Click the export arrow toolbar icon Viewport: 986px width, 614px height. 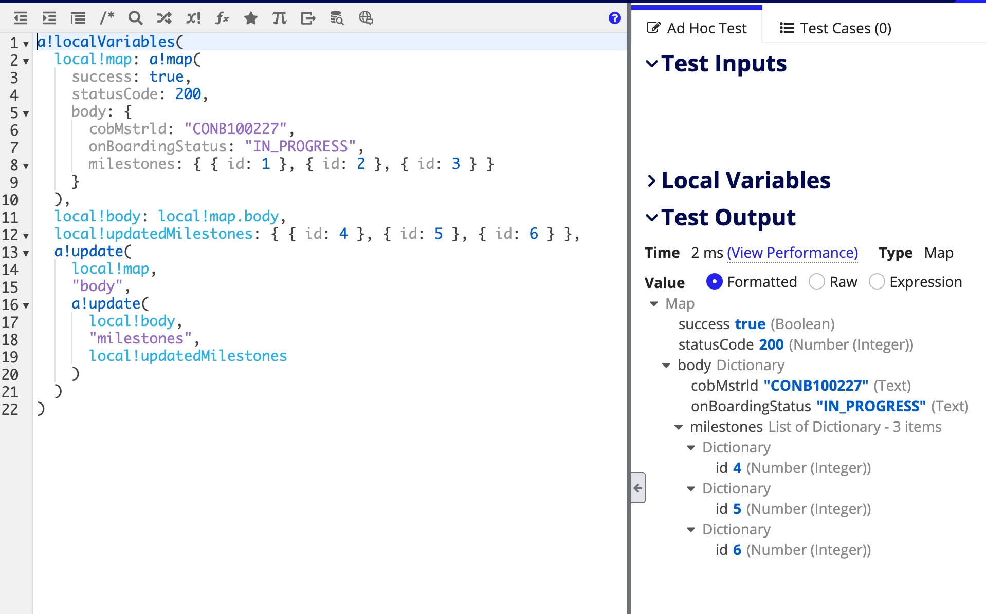[308, 18]
